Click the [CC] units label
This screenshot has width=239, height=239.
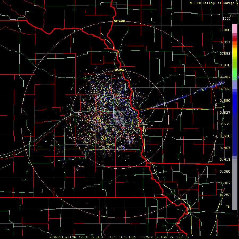(227, 18)
